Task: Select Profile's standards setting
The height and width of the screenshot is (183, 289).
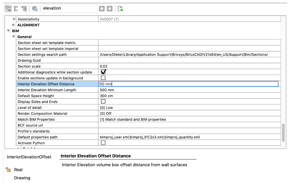Action: click(x=33, y=131)
